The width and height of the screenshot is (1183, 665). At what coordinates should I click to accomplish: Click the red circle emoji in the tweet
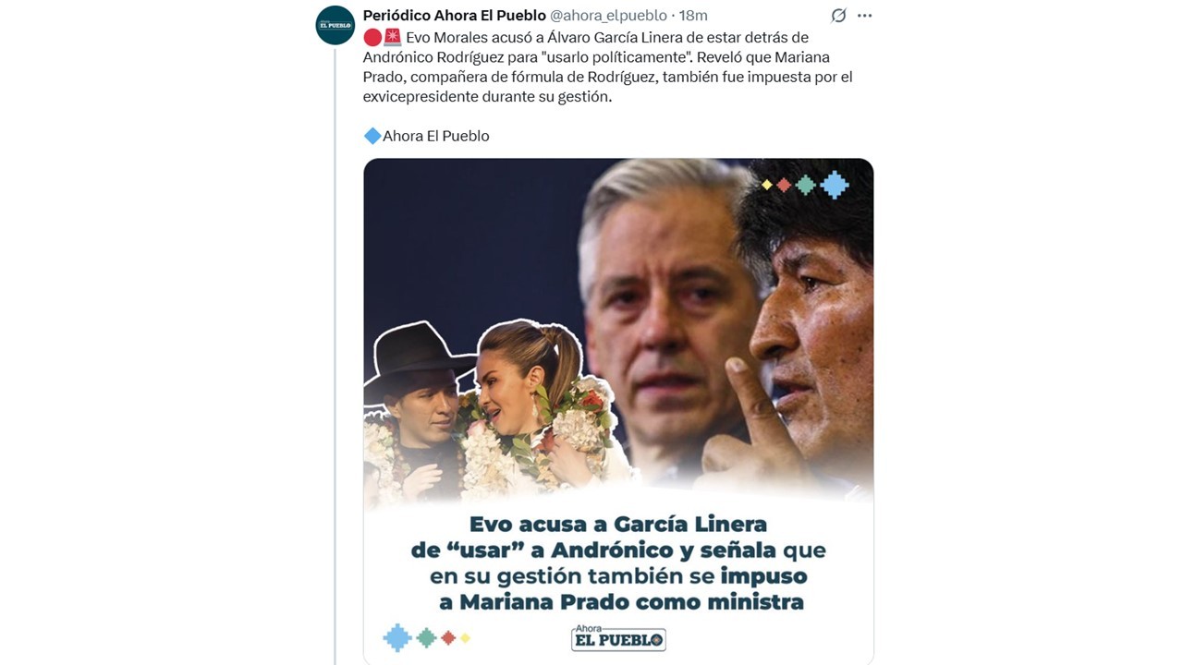372,37
